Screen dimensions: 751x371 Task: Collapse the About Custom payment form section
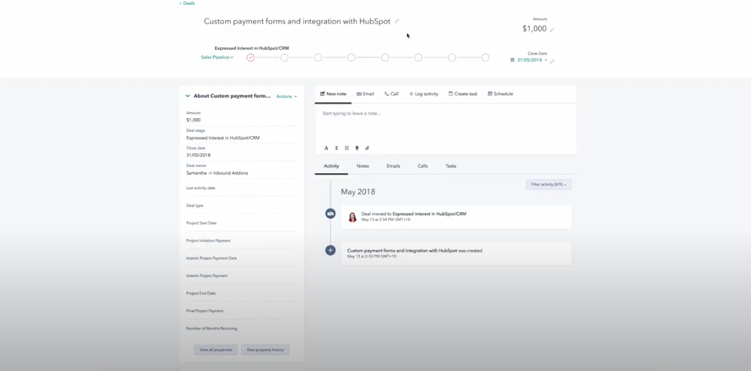[188, 96]
